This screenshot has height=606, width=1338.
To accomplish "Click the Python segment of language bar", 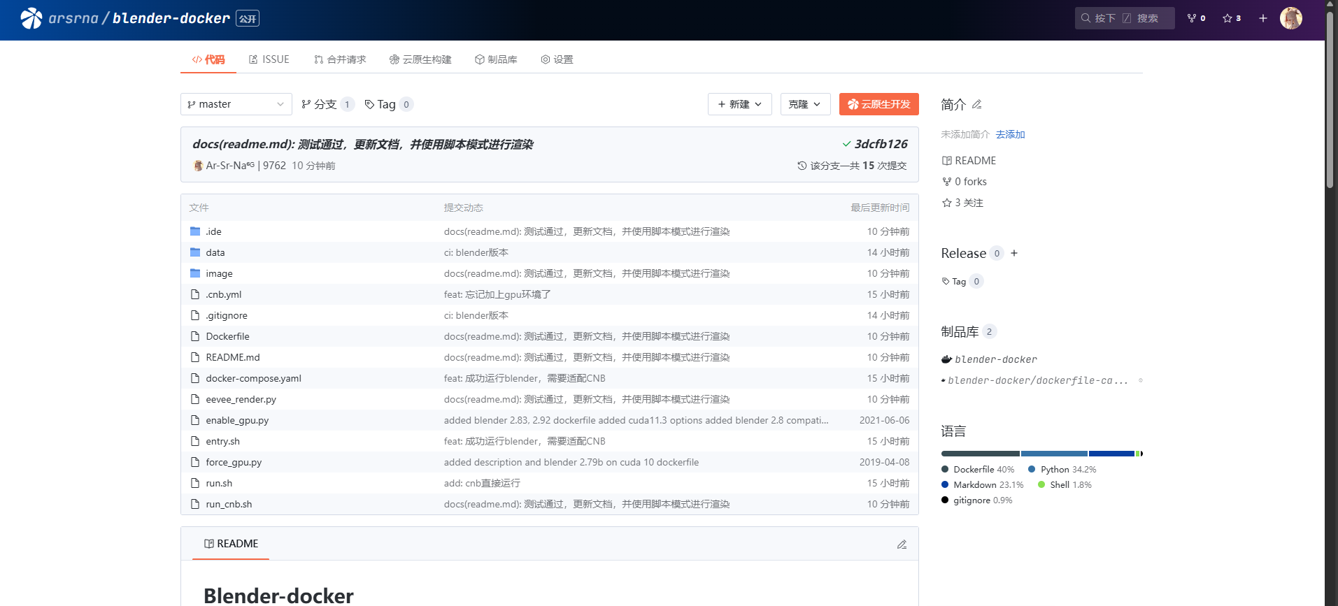I will [x=1054, y=454].
